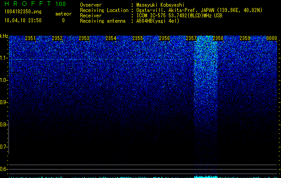Click the 2354 time marker
281x178 pixels.
(x=111, y=38)
